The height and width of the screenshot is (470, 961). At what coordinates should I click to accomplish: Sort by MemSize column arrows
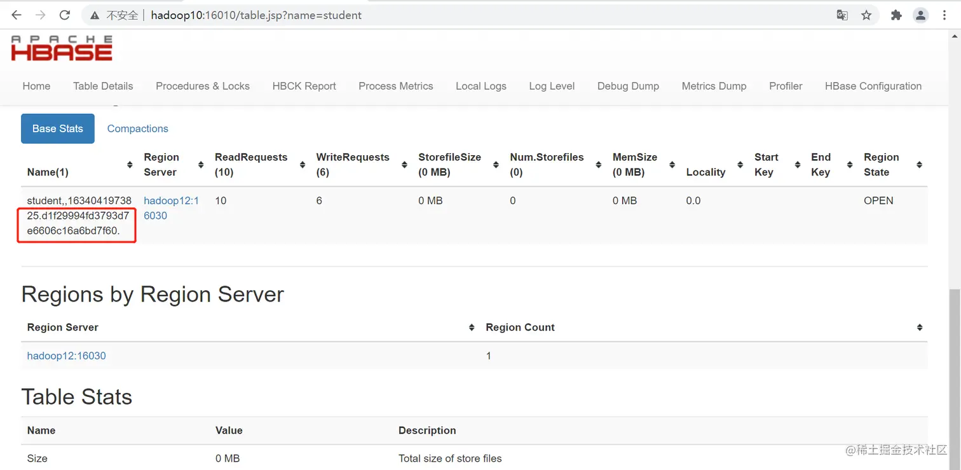(x=672, y=165)
